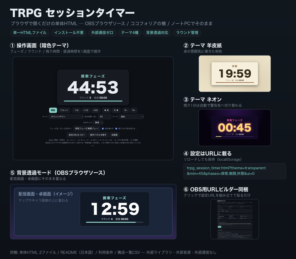Viewport: 296px width, 259px height.
Task: Click the ④ 設定はURLに載る heading
Action: (208, 153)
